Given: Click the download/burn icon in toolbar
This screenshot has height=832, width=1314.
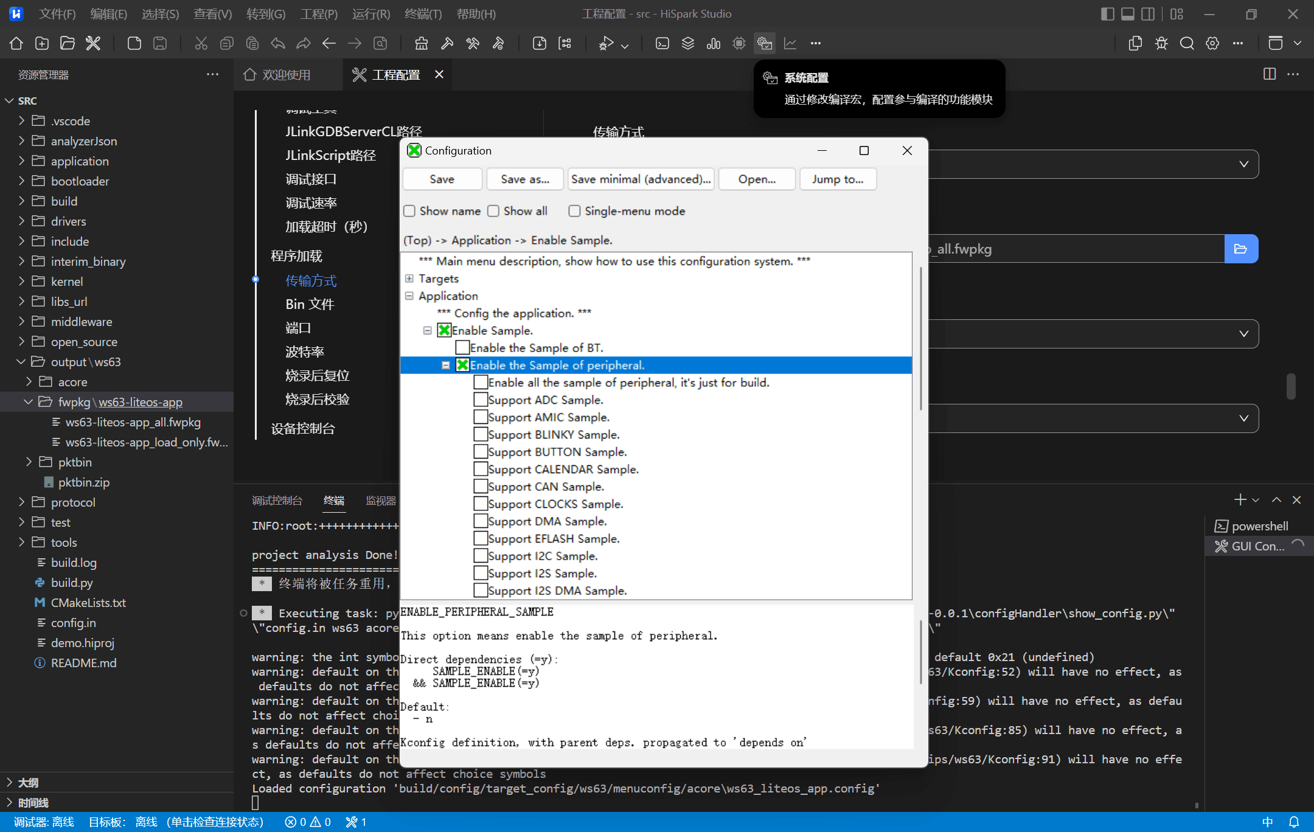Looking at the screenshot, I should coord(539,43).
